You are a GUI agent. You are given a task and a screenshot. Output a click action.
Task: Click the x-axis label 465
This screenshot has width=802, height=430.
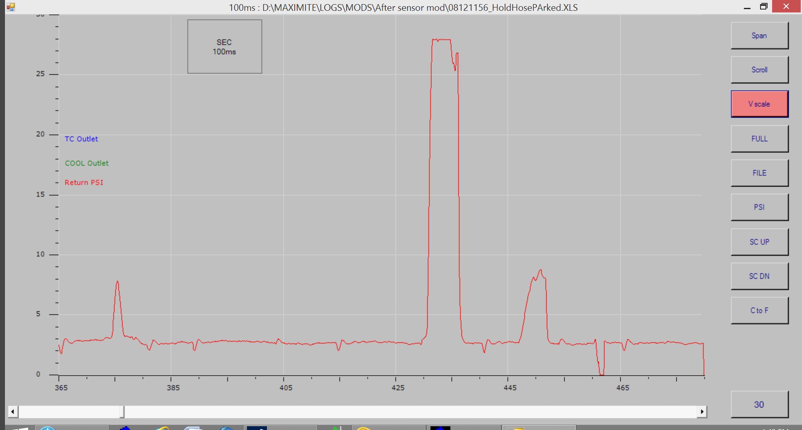(x=623, y=388)
